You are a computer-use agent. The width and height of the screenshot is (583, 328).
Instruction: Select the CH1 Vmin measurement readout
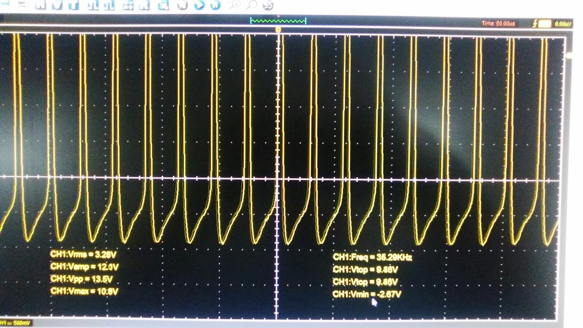(367, 294)
